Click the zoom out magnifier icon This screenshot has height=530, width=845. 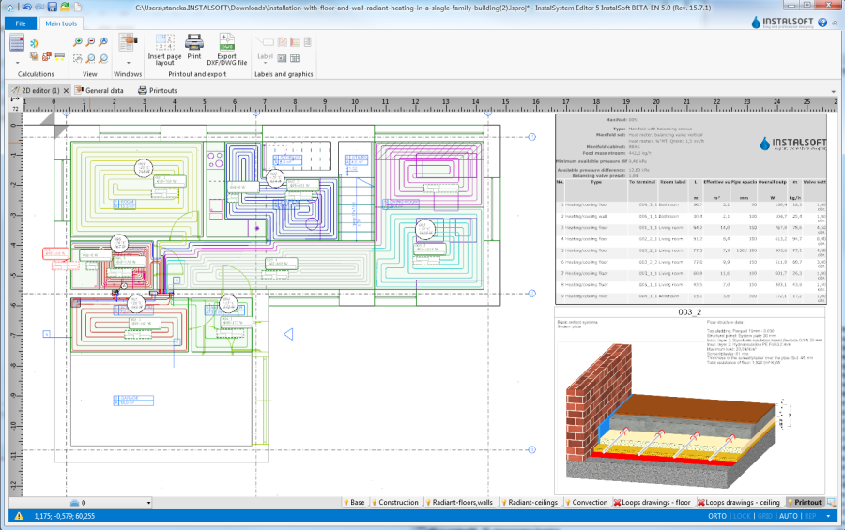point(90,42)
